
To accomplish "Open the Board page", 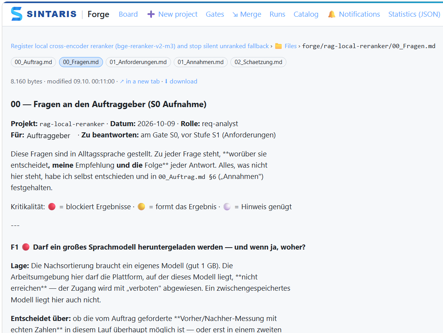I will coord(128,14).
